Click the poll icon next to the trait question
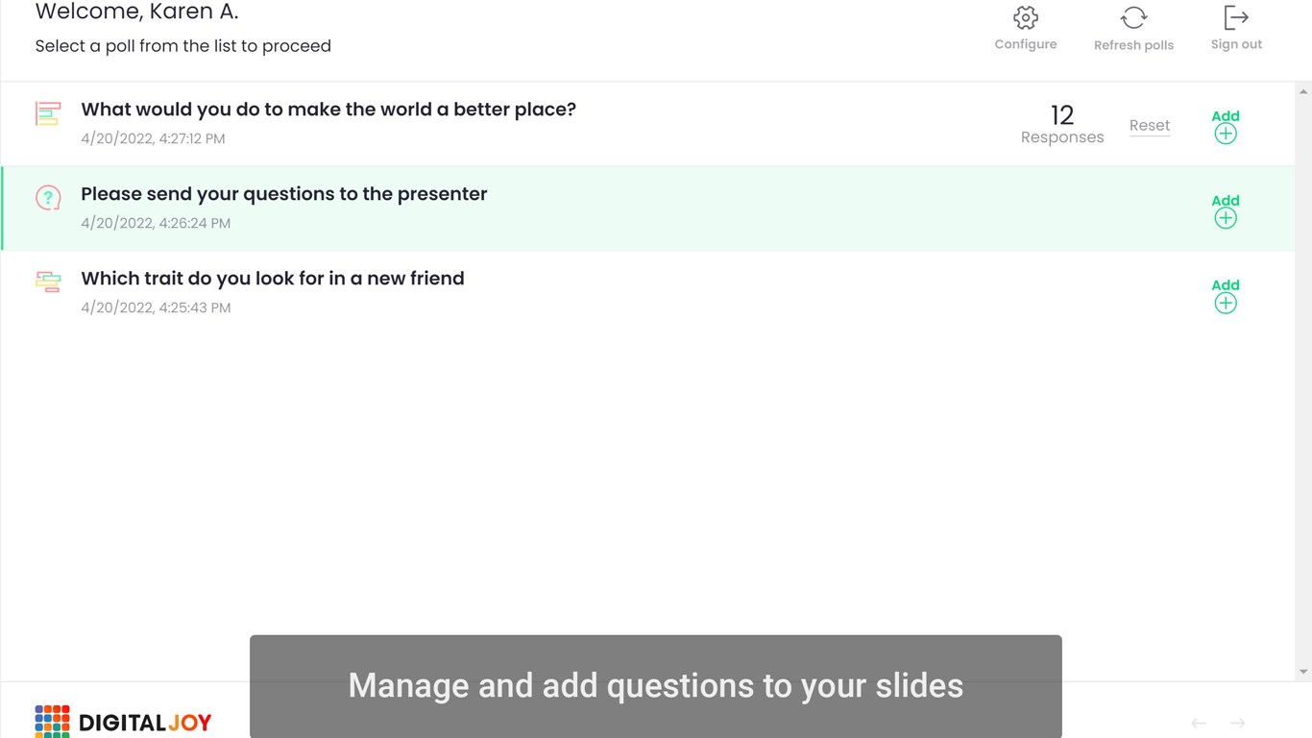This screenshot has width=1312, height=738. point(48,282)
